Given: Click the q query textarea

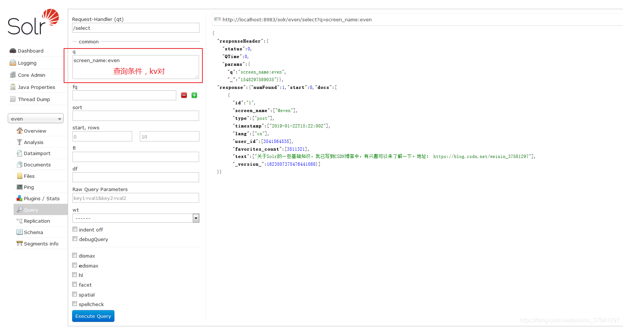Looking at the screenshot, I should (136, 67).
